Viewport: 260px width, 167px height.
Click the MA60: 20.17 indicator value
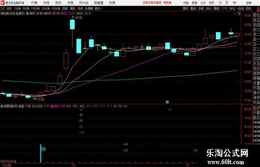(x=84, y=13)
